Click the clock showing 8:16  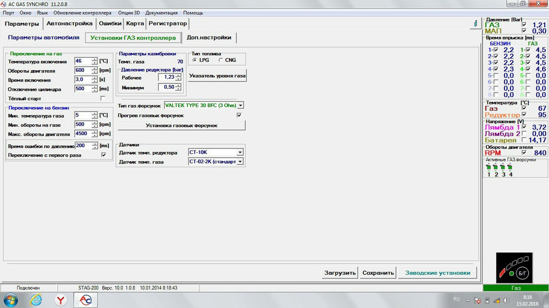pos(528,297)
